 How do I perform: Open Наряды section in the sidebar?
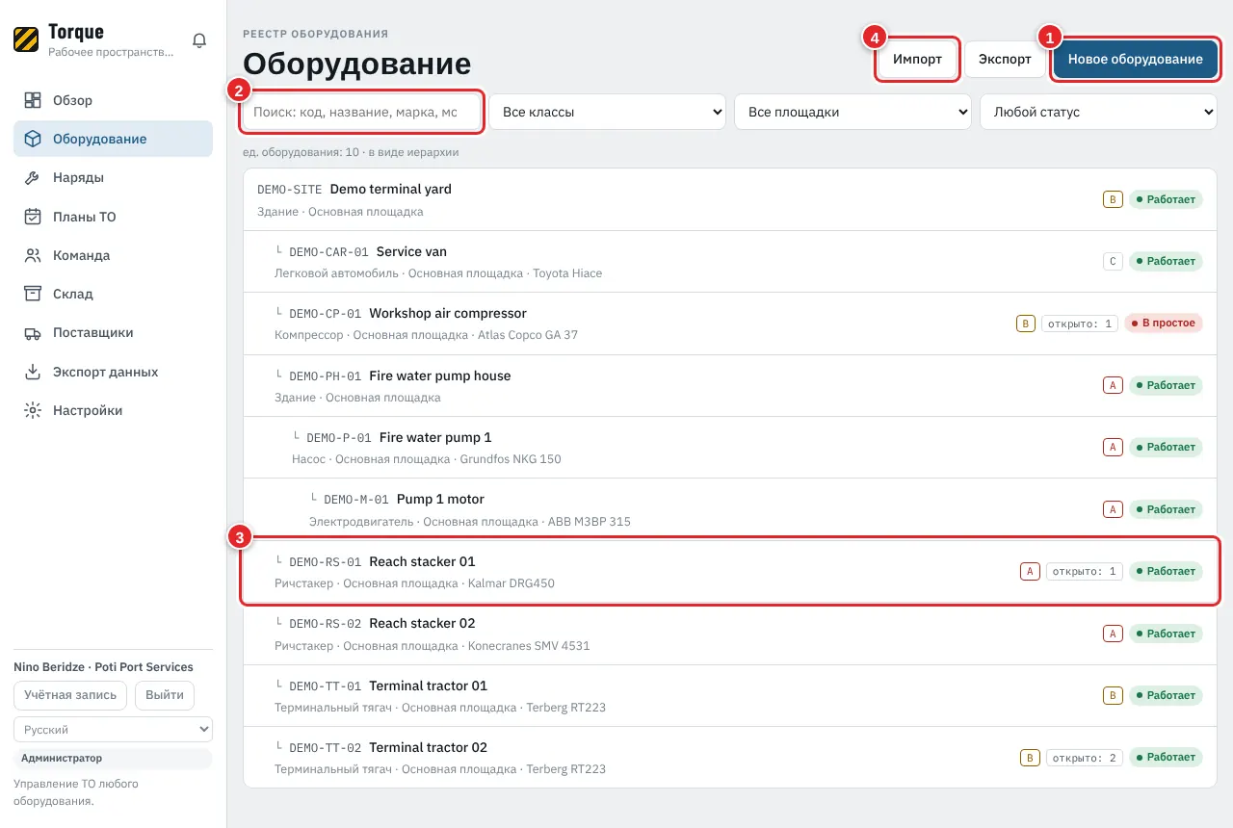tap(113, 178)
